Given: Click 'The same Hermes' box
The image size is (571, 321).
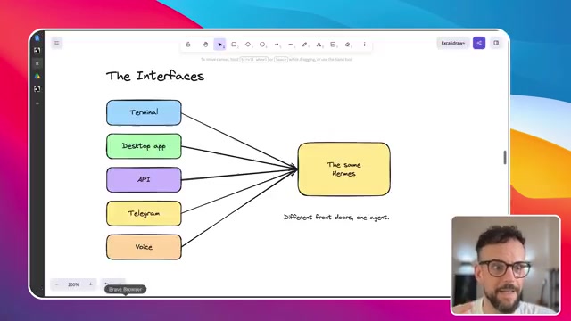Looking at the screenshot, I should click(343, 169).
